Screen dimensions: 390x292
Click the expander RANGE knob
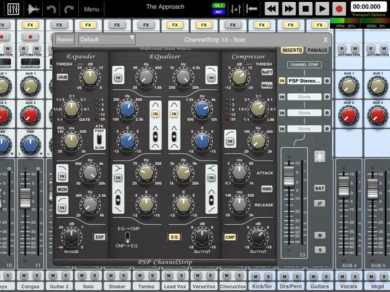(x=71, y=236)
